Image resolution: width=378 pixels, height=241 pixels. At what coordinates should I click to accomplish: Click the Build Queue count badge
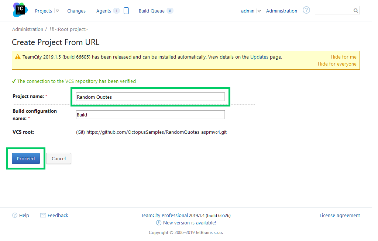coord(170,11)
